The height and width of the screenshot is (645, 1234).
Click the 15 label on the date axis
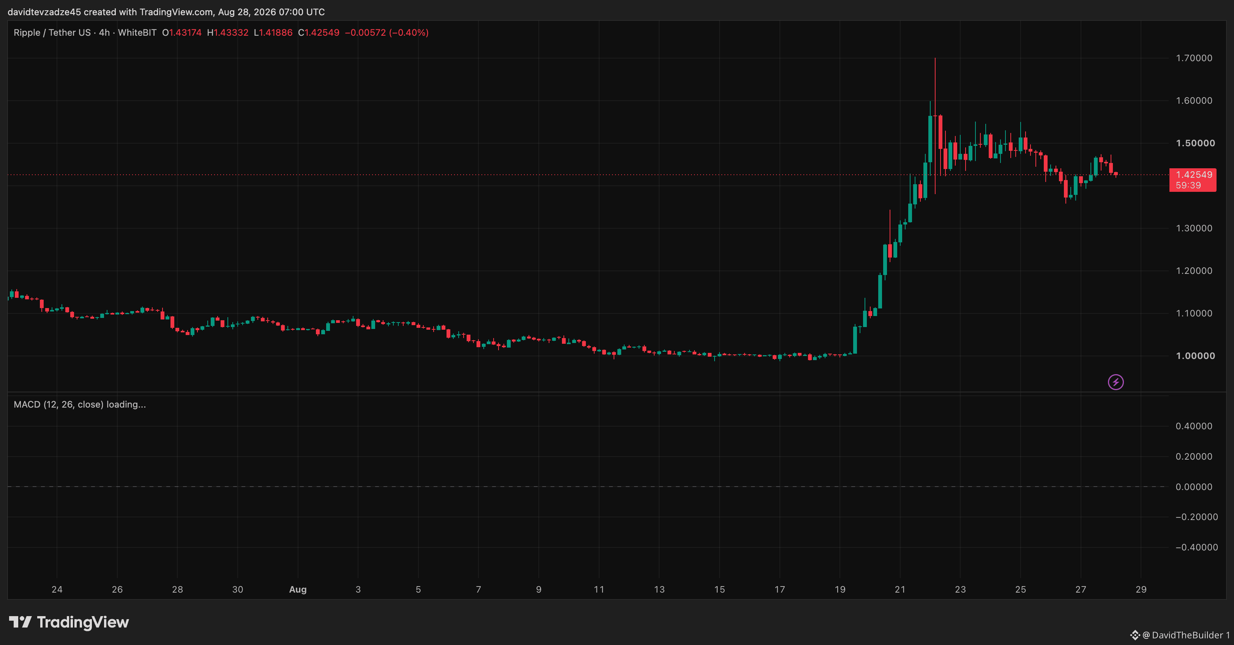click(720, 590)
